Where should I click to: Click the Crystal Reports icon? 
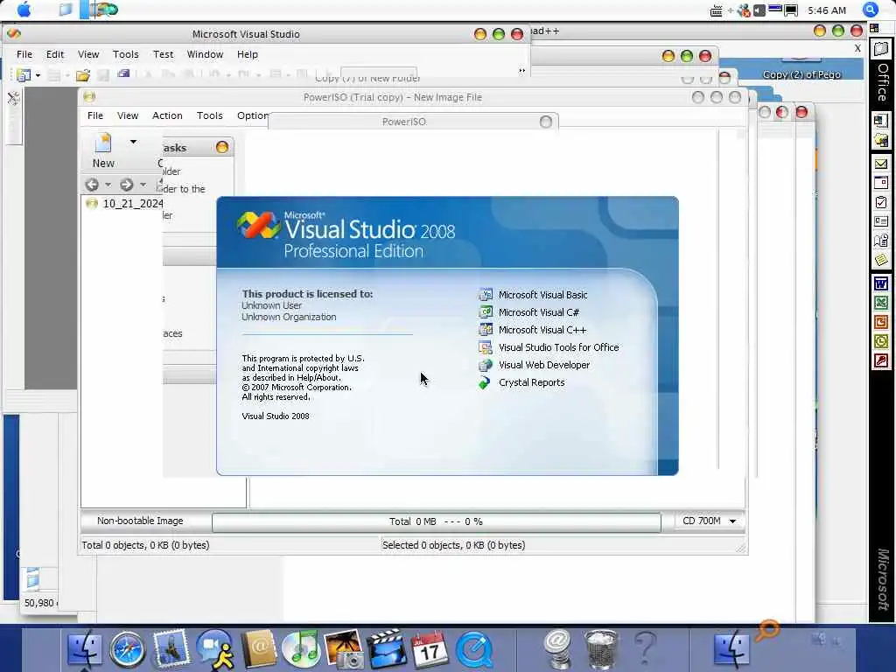[485, 383]
